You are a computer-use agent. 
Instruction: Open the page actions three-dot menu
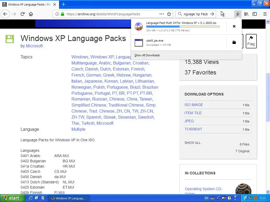162,14
